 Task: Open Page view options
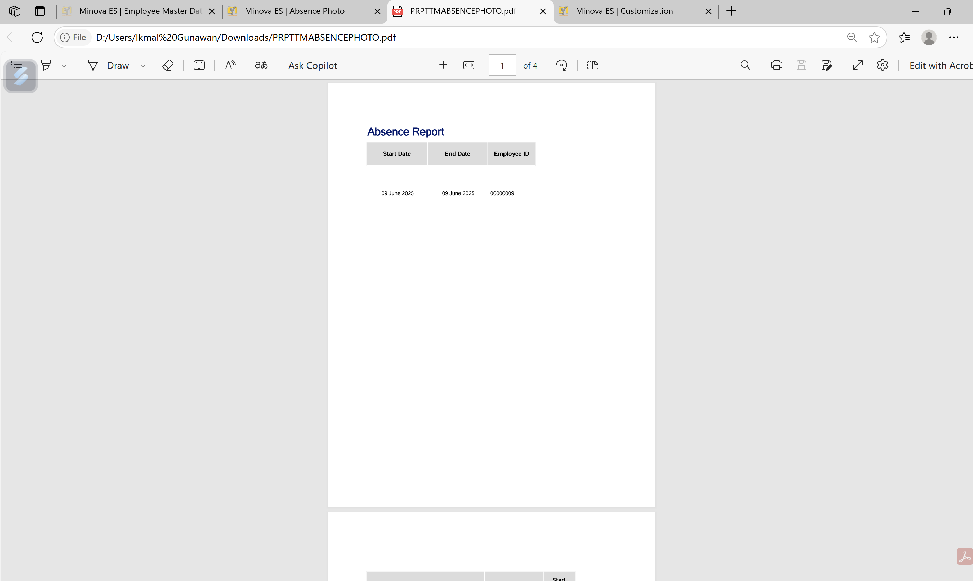click(593, 65)
